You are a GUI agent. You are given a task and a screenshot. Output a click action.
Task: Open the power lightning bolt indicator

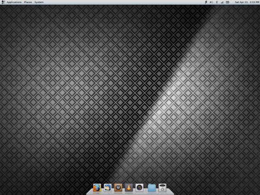[206, 2]
